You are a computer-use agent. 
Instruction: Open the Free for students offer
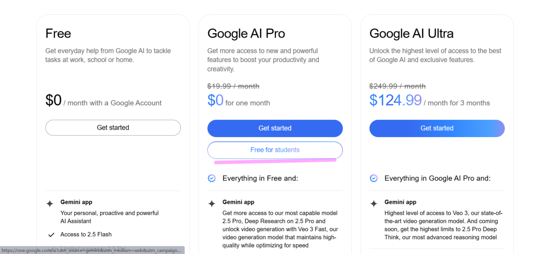point(275,150)
